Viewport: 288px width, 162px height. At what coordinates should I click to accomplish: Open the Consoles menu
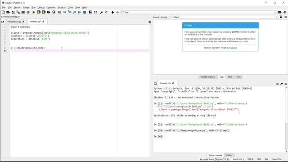click(51, 8)
